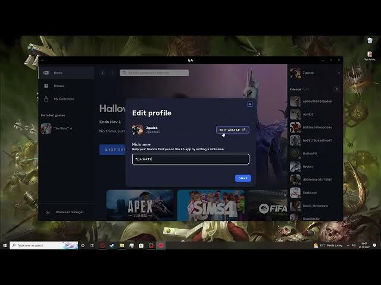Screen dimensions: 381x285
Task: Click the Steam icon in the taskbar
Action: [x=112, y=245]
